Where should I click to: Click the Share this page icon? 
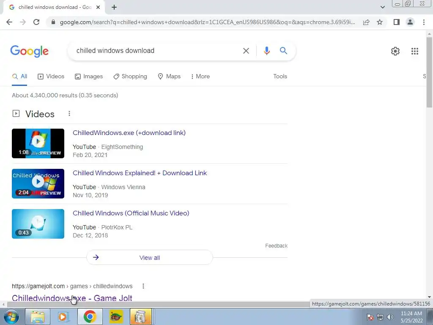point(366,22)
